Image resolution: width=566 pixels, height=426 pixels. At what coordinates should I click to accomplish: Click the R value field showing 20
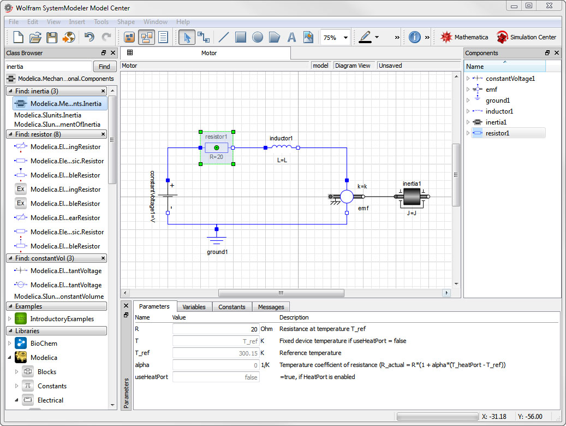click(216, 329)
